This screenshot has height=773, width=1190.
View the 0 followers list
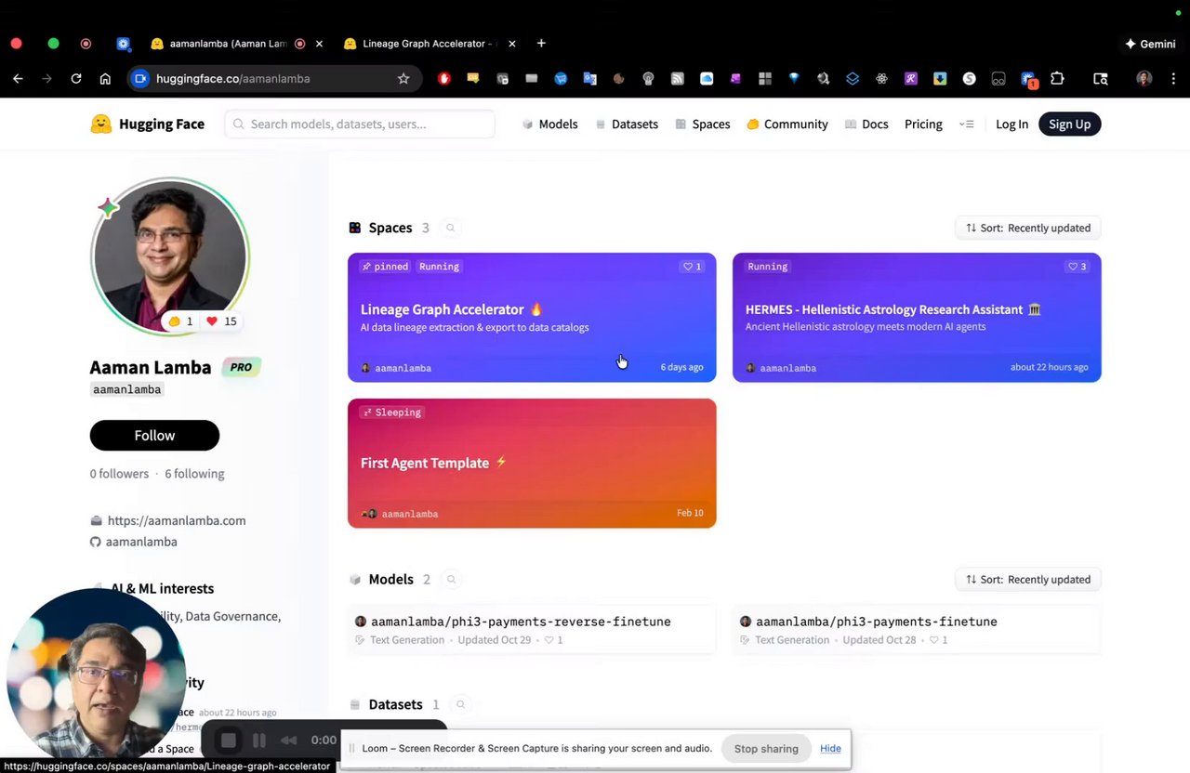119,474
